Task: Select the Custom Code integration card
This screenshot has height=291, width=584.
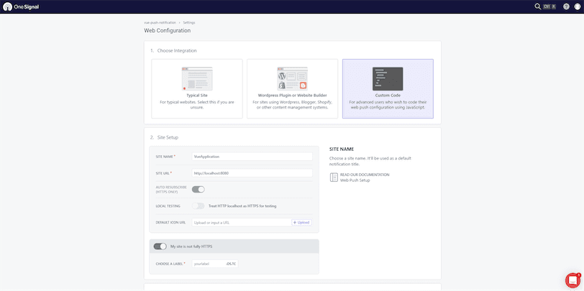Action: pyautogui.click(x=388, y=88)
